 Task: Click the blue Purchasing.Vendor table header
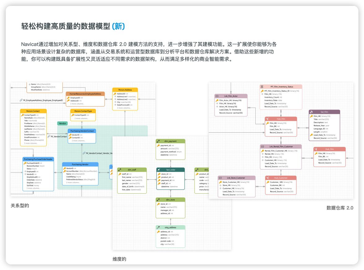pyautogui.click(x=80, y=165)
